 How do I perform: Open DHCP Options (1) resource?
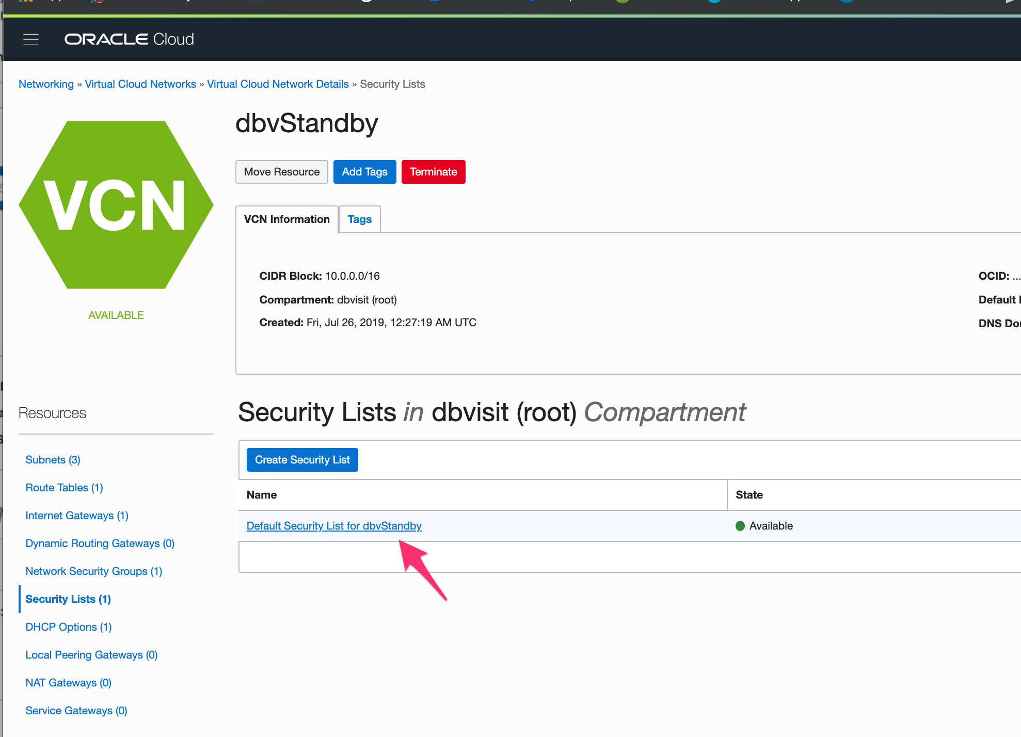tap(69, 627)
